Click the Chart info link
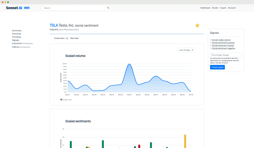This screenshot has width=254, height=148. click(67, 100)
